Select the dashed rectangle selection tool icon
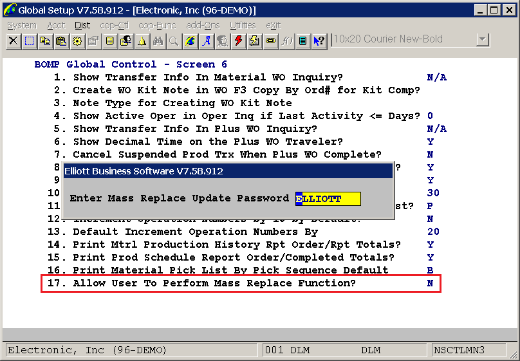The height and width of the screenshot is (361, 520). (29, 41)
